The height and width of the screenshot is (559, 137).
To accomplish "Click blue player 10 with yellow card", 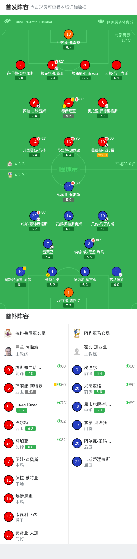I will click(20, 272).
